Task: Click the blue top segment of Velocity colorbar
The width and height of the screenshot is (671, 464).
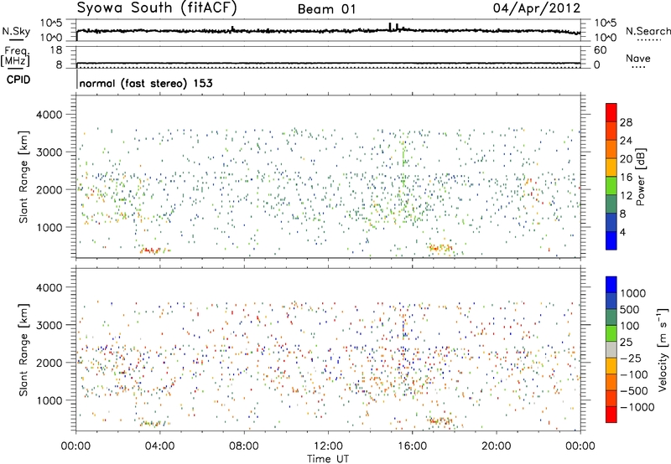Action: 611,285
